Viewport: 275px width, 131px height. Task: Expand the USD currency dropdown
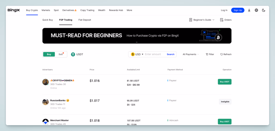tap(137, 54)
